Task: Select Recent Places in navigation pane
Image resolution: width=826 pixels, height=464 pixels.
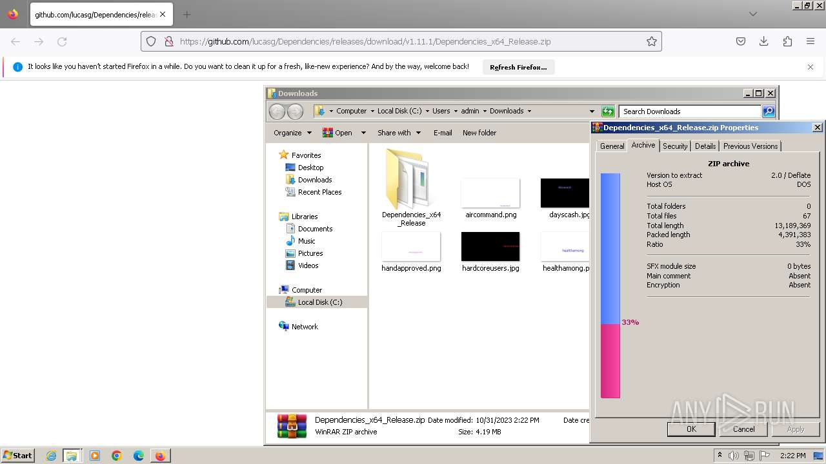Action: pyautogui.click(x=319, y=192)
